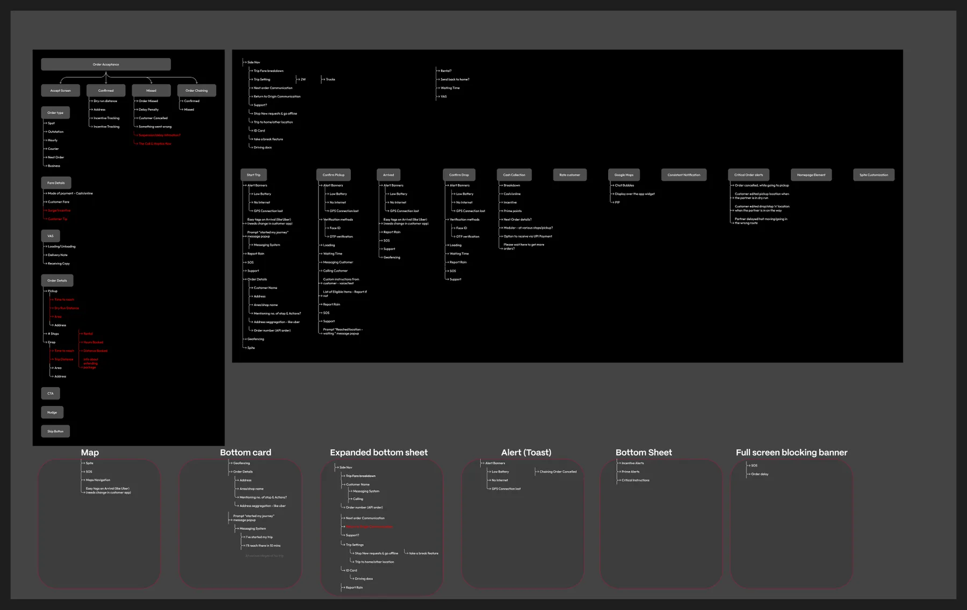Click the Confirm Drop node
The image size is (967, 610).
(x=459, y=175)
